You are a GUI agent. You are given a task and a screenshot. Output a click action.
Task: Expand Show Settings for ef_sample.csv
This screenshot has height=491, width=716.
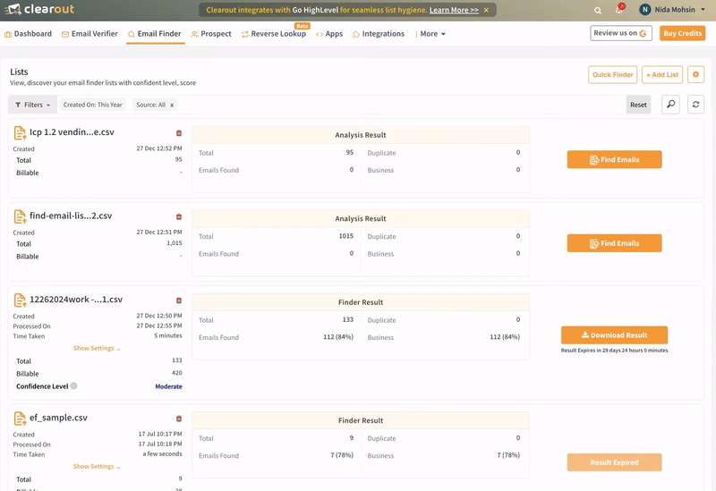(x=97, y=466)
